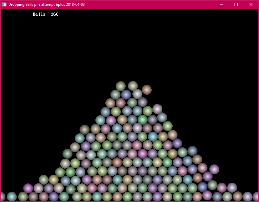Click the brown ball beside the pile's peak
The height and width of the screenshot is (202, 259).
pyautogui.click(x=147, y=90)
